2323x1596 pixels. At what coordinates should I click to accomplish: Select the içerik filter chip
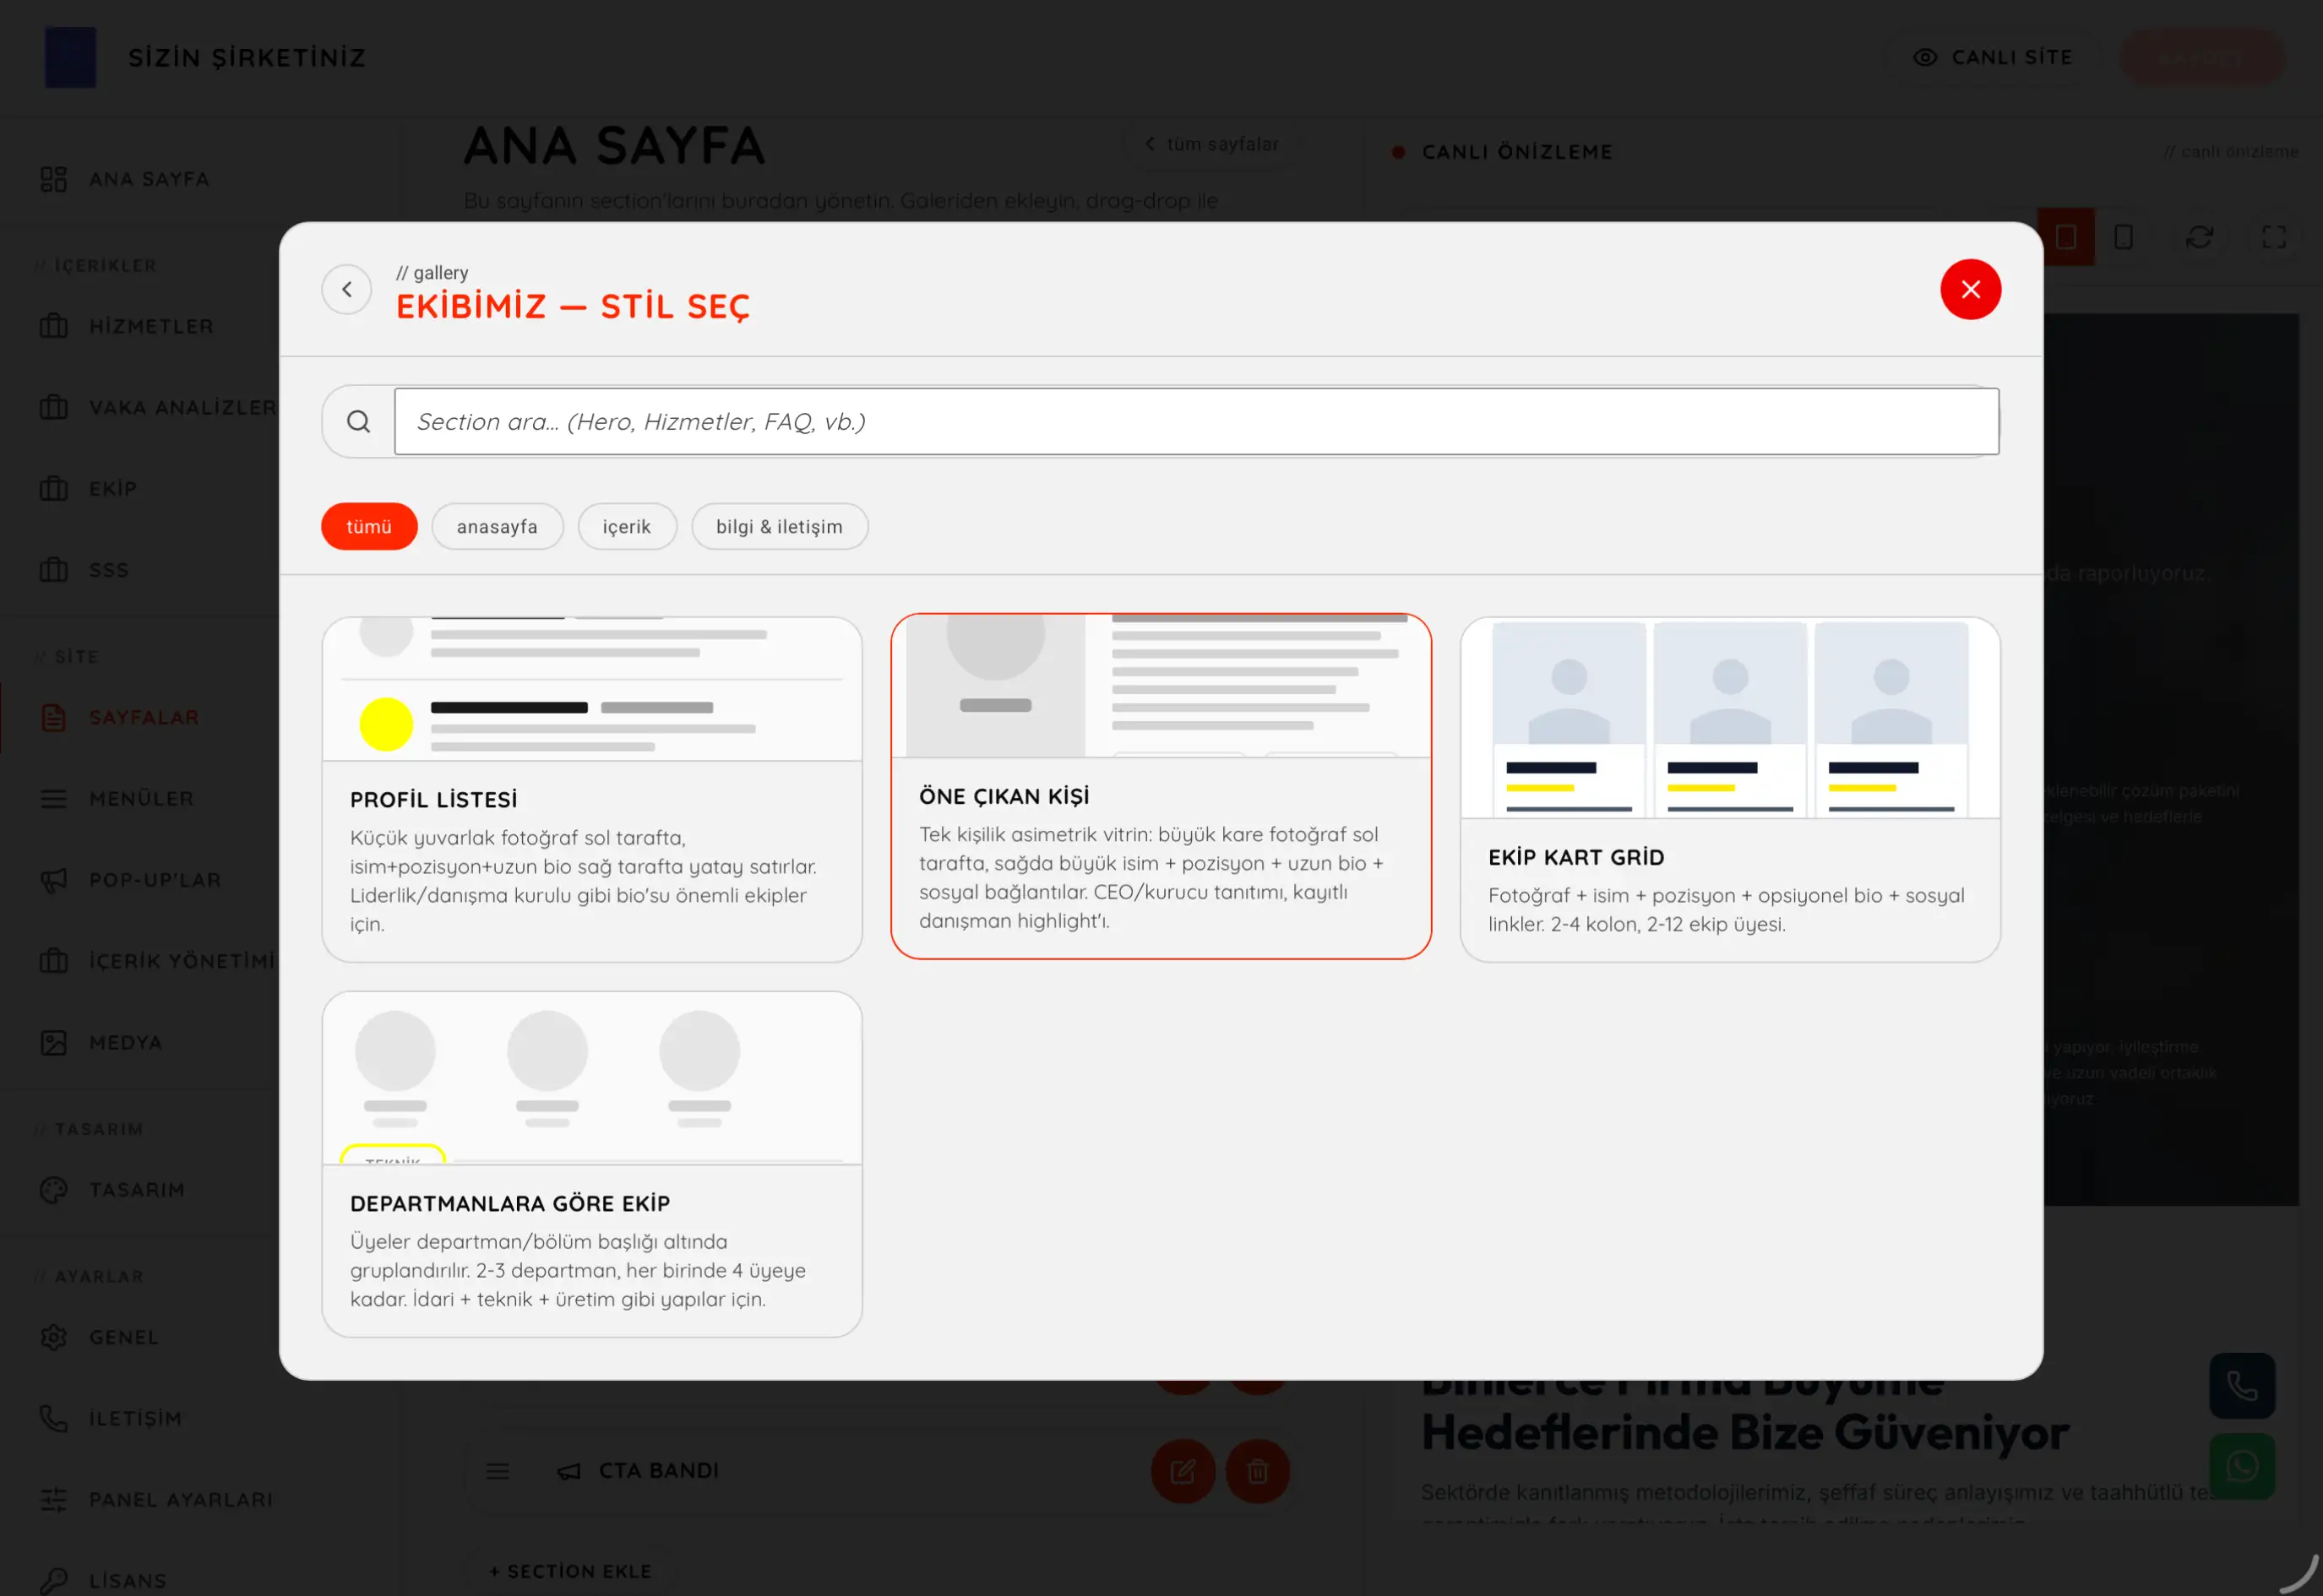pyautogui.click(x=626, y=526)
